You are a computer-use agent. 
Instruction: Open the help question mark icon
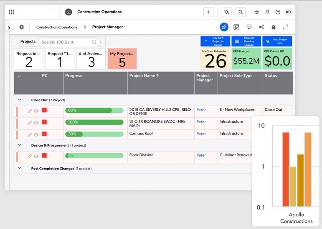(278, 12)
